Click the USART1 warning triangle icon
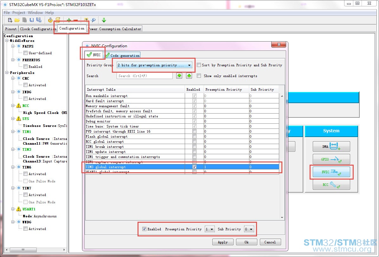Screen dimensions: 379x257 point(19,209)
